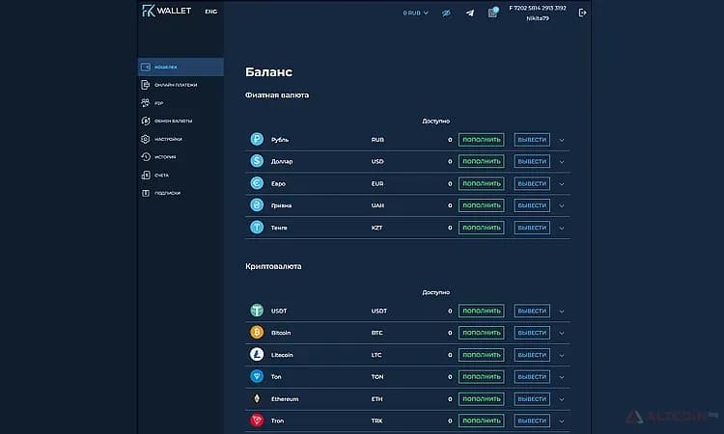Screen dimensions: 724x434
Task: Open the Telegram paper plane icon
Action: tap(470, 13)
